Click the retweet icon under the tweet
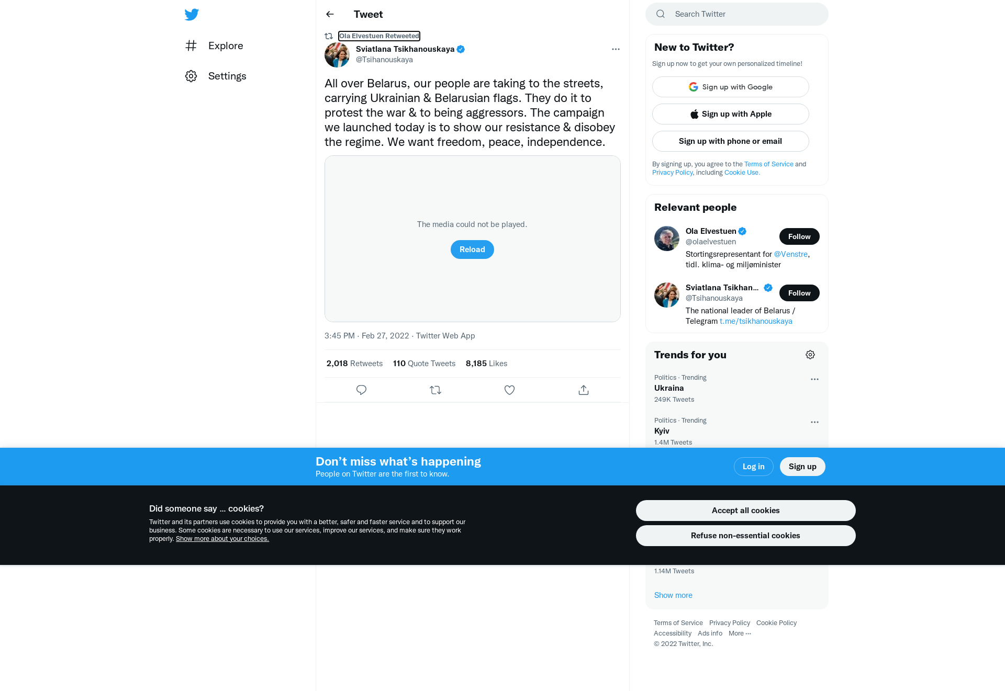This screenshot has width=1005, height=691. [x=435, y=390]
